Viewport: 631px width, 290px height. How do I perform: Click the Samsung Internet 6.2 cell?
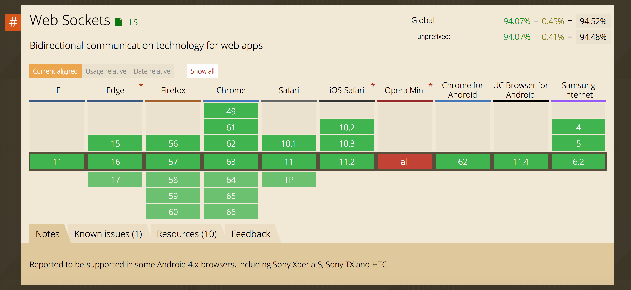point(578,161)
